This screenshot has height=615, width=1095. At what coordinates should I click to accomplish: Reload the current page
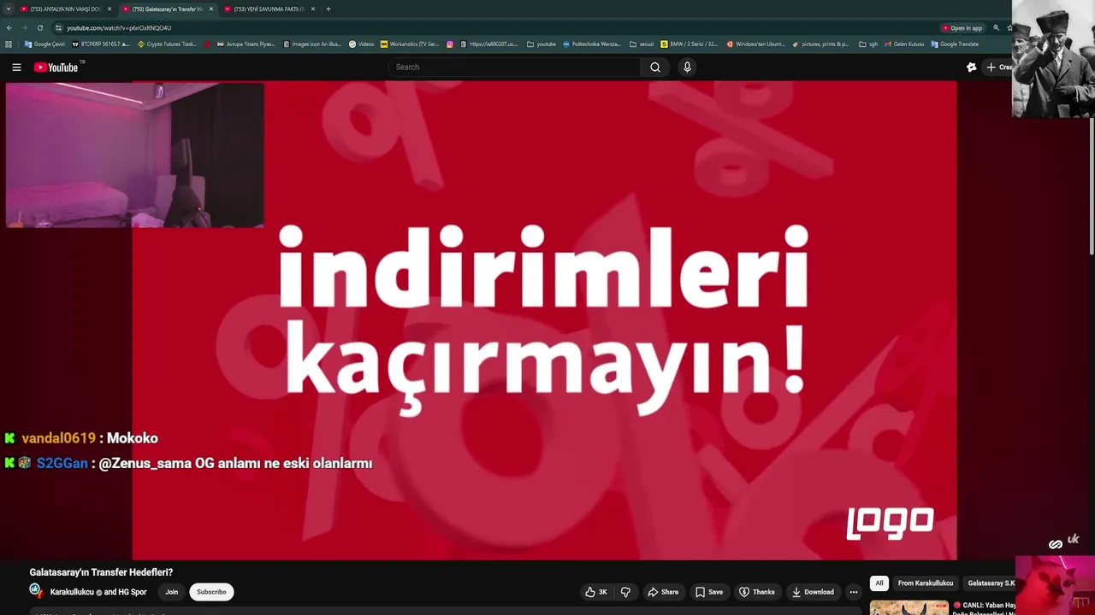click(39, 27)
